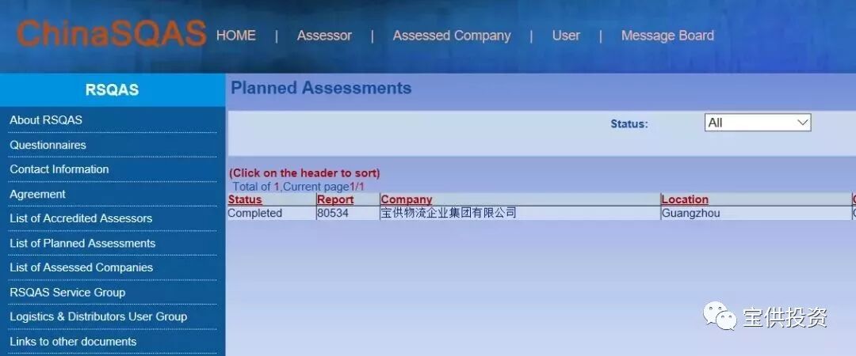View List of Accredited Assessors

coord(81,218)
